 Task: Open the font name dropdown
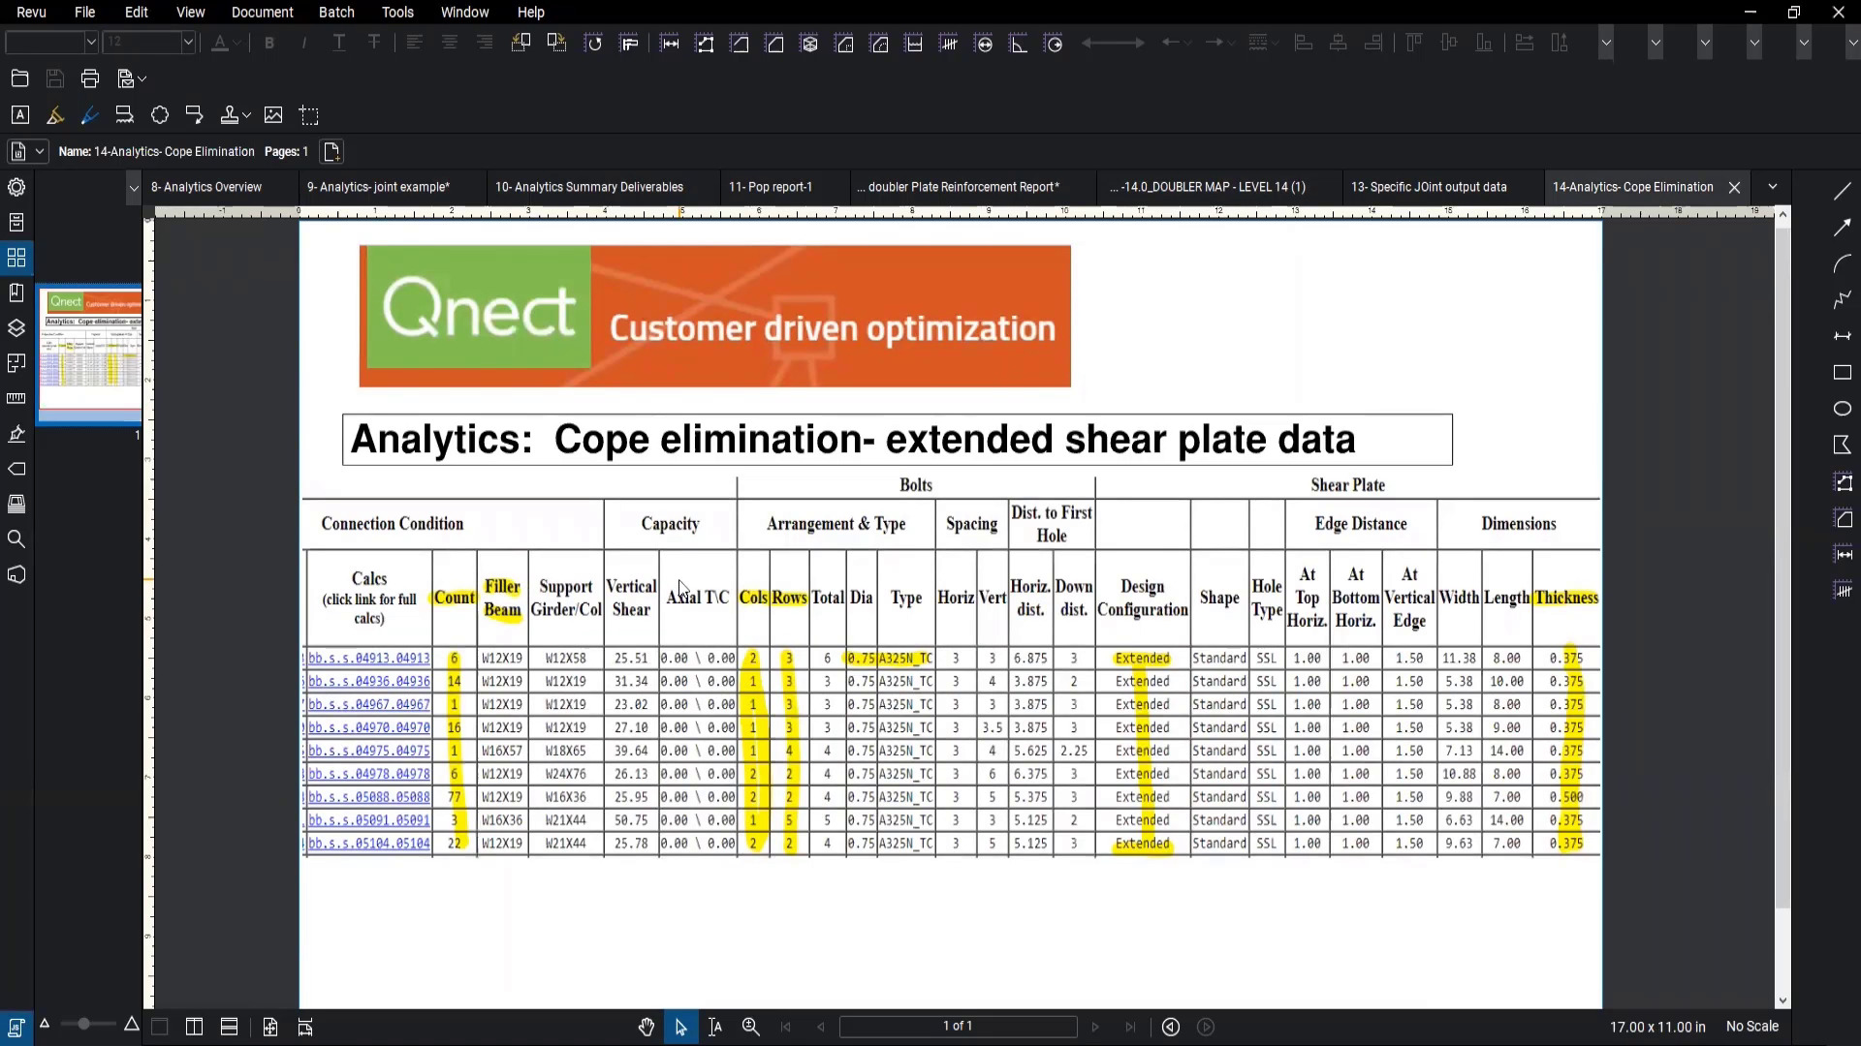(91, 43)
